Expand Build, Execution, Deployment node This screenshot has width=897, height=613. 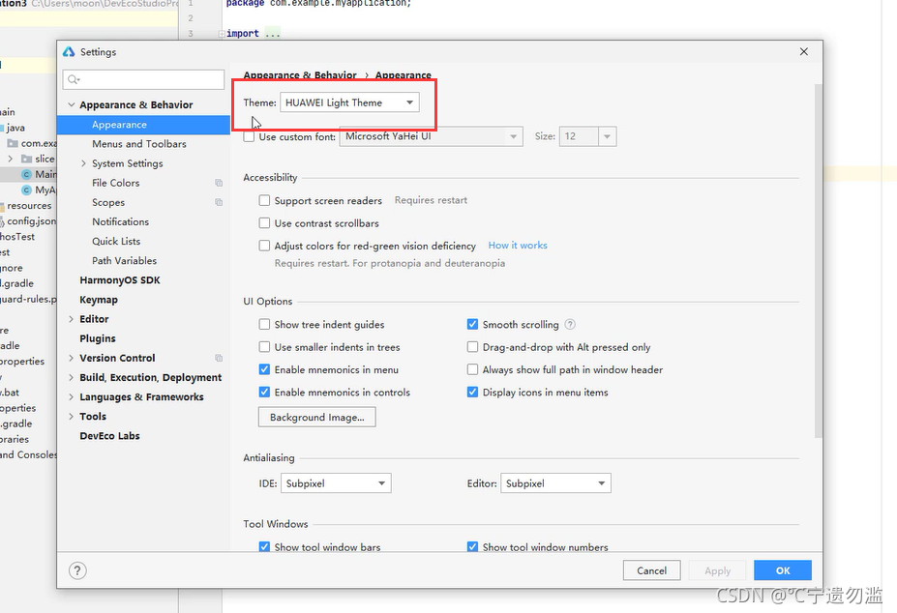click(71, 377)
